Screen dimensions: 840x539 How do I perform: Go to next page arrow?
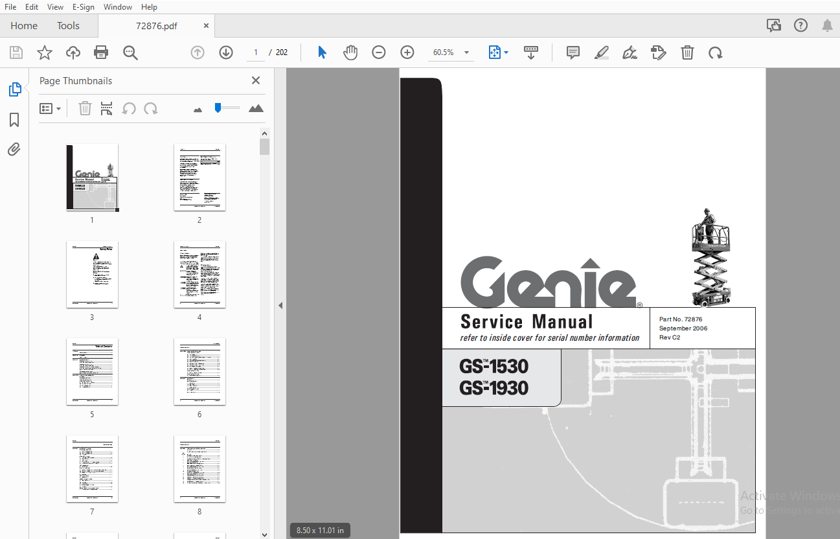click(x=226, y=52)
